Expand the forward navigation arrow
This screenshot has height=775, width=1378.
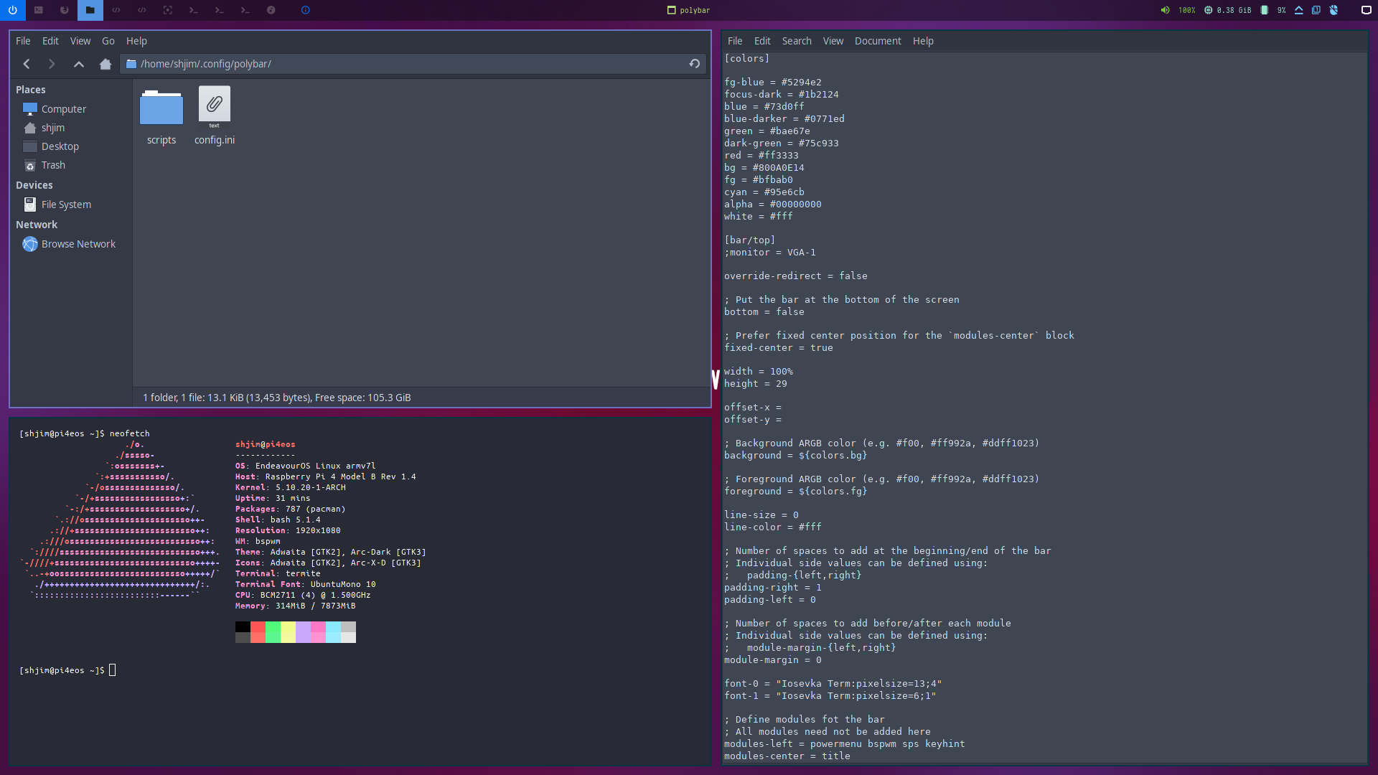[x=51, y=63]
